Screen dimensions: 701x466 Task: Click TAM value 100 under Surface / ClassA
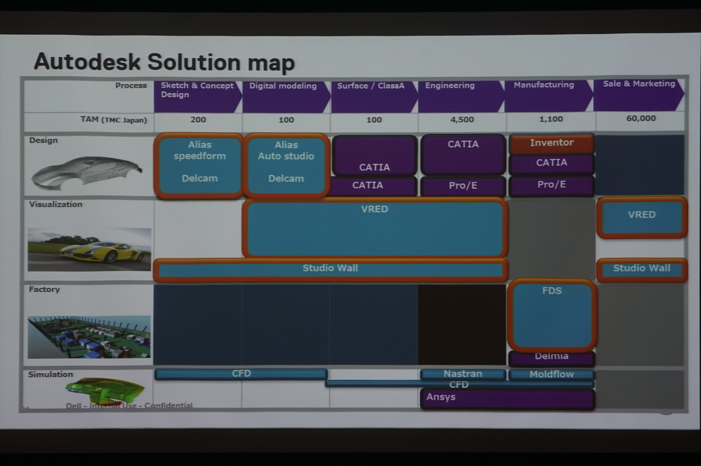pos(374,120)
